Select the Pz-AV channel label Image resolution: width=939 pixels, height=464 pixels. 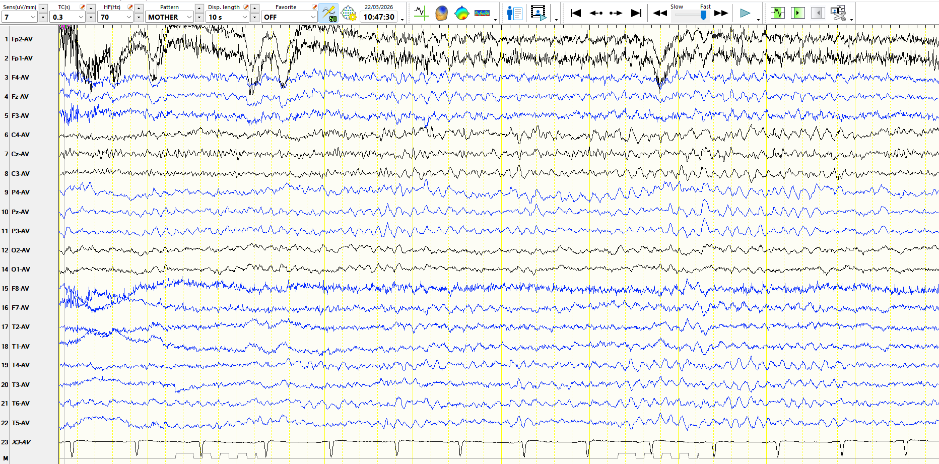point(20,212)
